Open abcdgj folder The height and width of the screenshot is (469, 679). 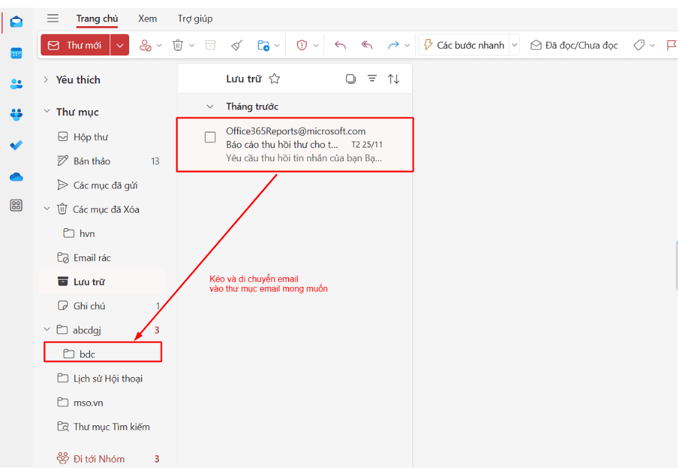(x=102, y=330)
